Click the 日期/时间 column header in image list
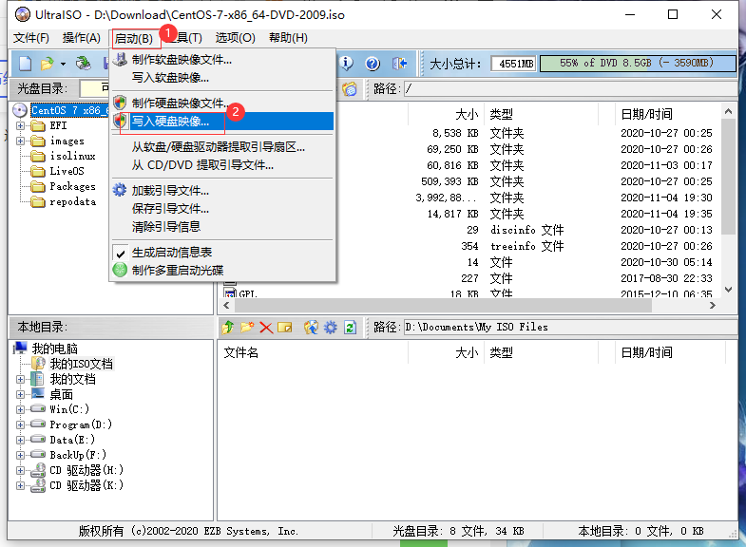746x547 pixels. pos(646,114)
